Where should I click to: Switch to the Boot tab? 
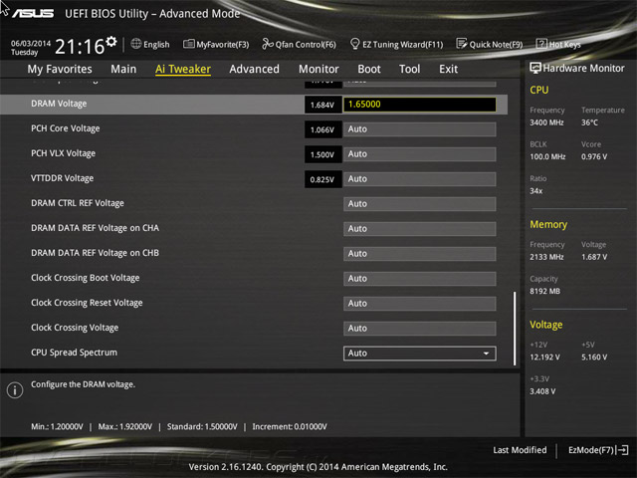(369, 69)
